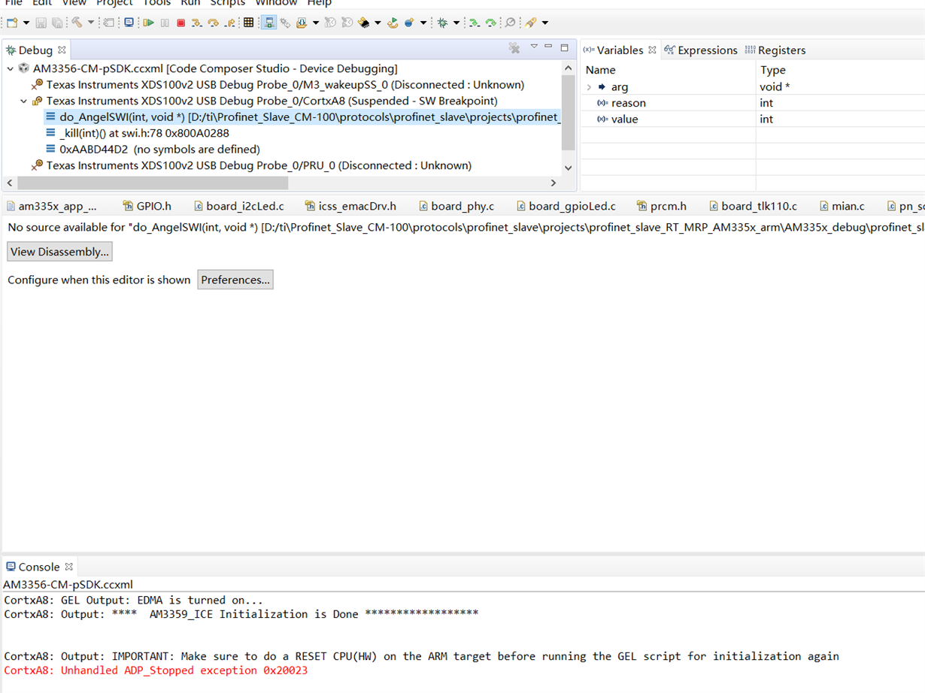Open the Debug view menu triangle
The image size is (925, 693).
tap(534, 47)
